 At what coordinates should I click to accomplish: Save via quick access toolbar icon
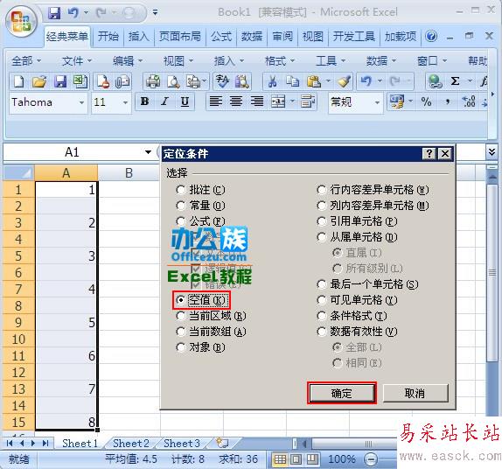pyautogui.click(x=54, y=13)
